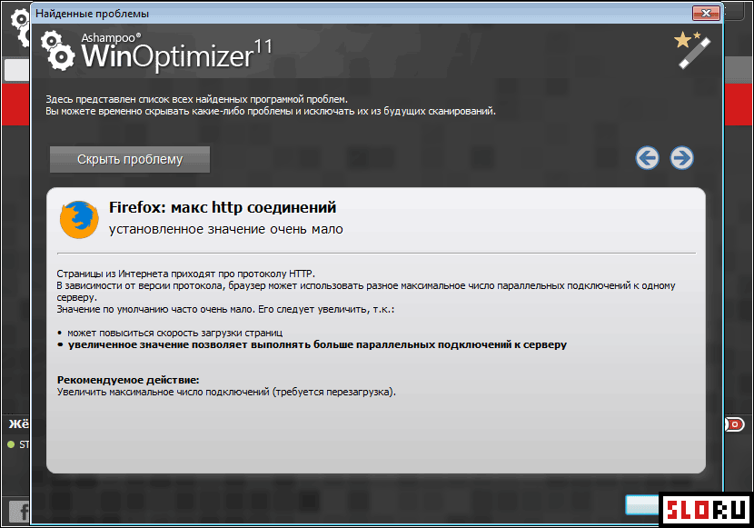Viewport: 754px width, 528px height.
Task: Close the "Найденные проблемы" dialog
Action: pyautogui.click(x=706, y=13)
